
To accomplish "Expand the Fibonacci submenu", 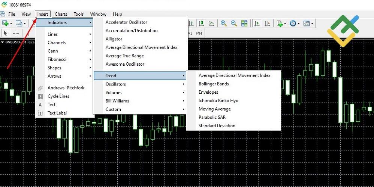I will tap(64, 59).
